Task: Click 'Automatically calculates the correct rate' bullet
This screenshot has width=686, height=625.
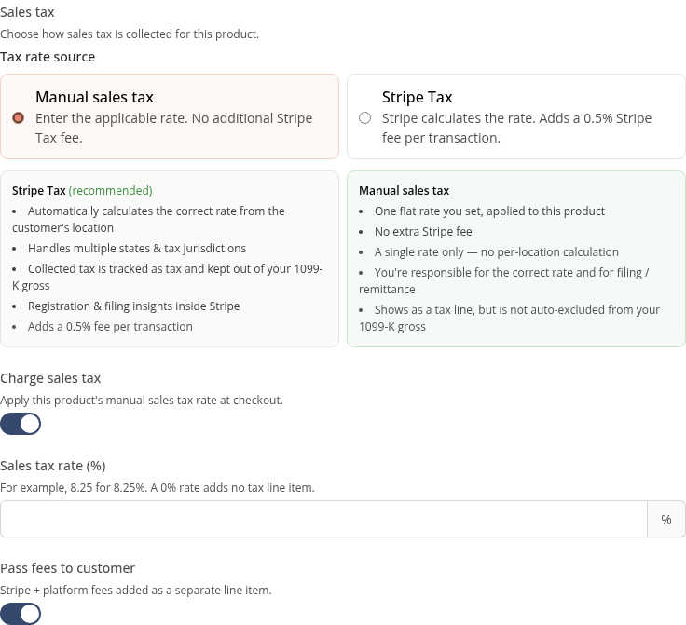Action: (x=149, y=220)
